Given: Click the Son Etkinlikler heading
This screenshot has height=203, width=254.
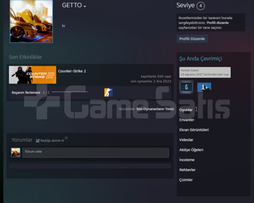Looking at the screenshot, I should point(26,57).
